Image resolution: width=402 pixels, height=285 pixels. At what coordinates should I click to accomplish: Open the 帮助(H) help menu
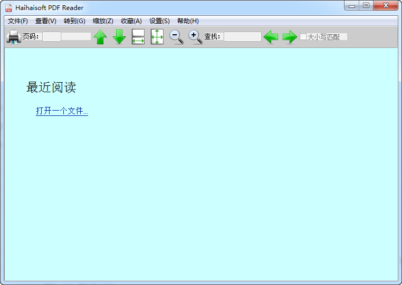(188, 21)
